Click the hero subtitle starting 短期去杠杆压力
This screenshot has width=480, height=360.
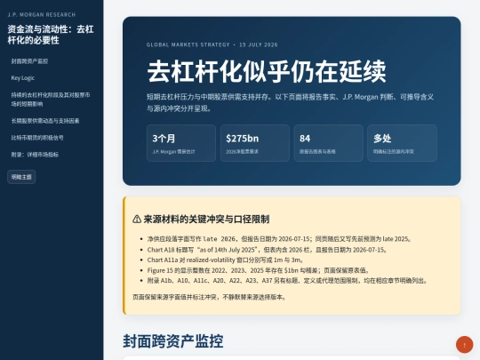pos(290,102)
